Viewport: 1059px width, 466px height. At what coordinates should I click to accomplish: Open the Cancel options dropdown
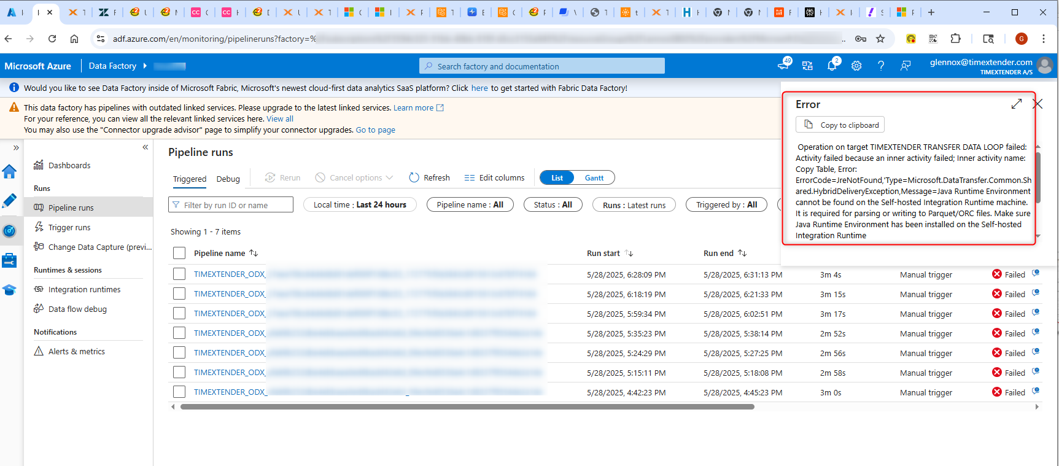point(354,177)
